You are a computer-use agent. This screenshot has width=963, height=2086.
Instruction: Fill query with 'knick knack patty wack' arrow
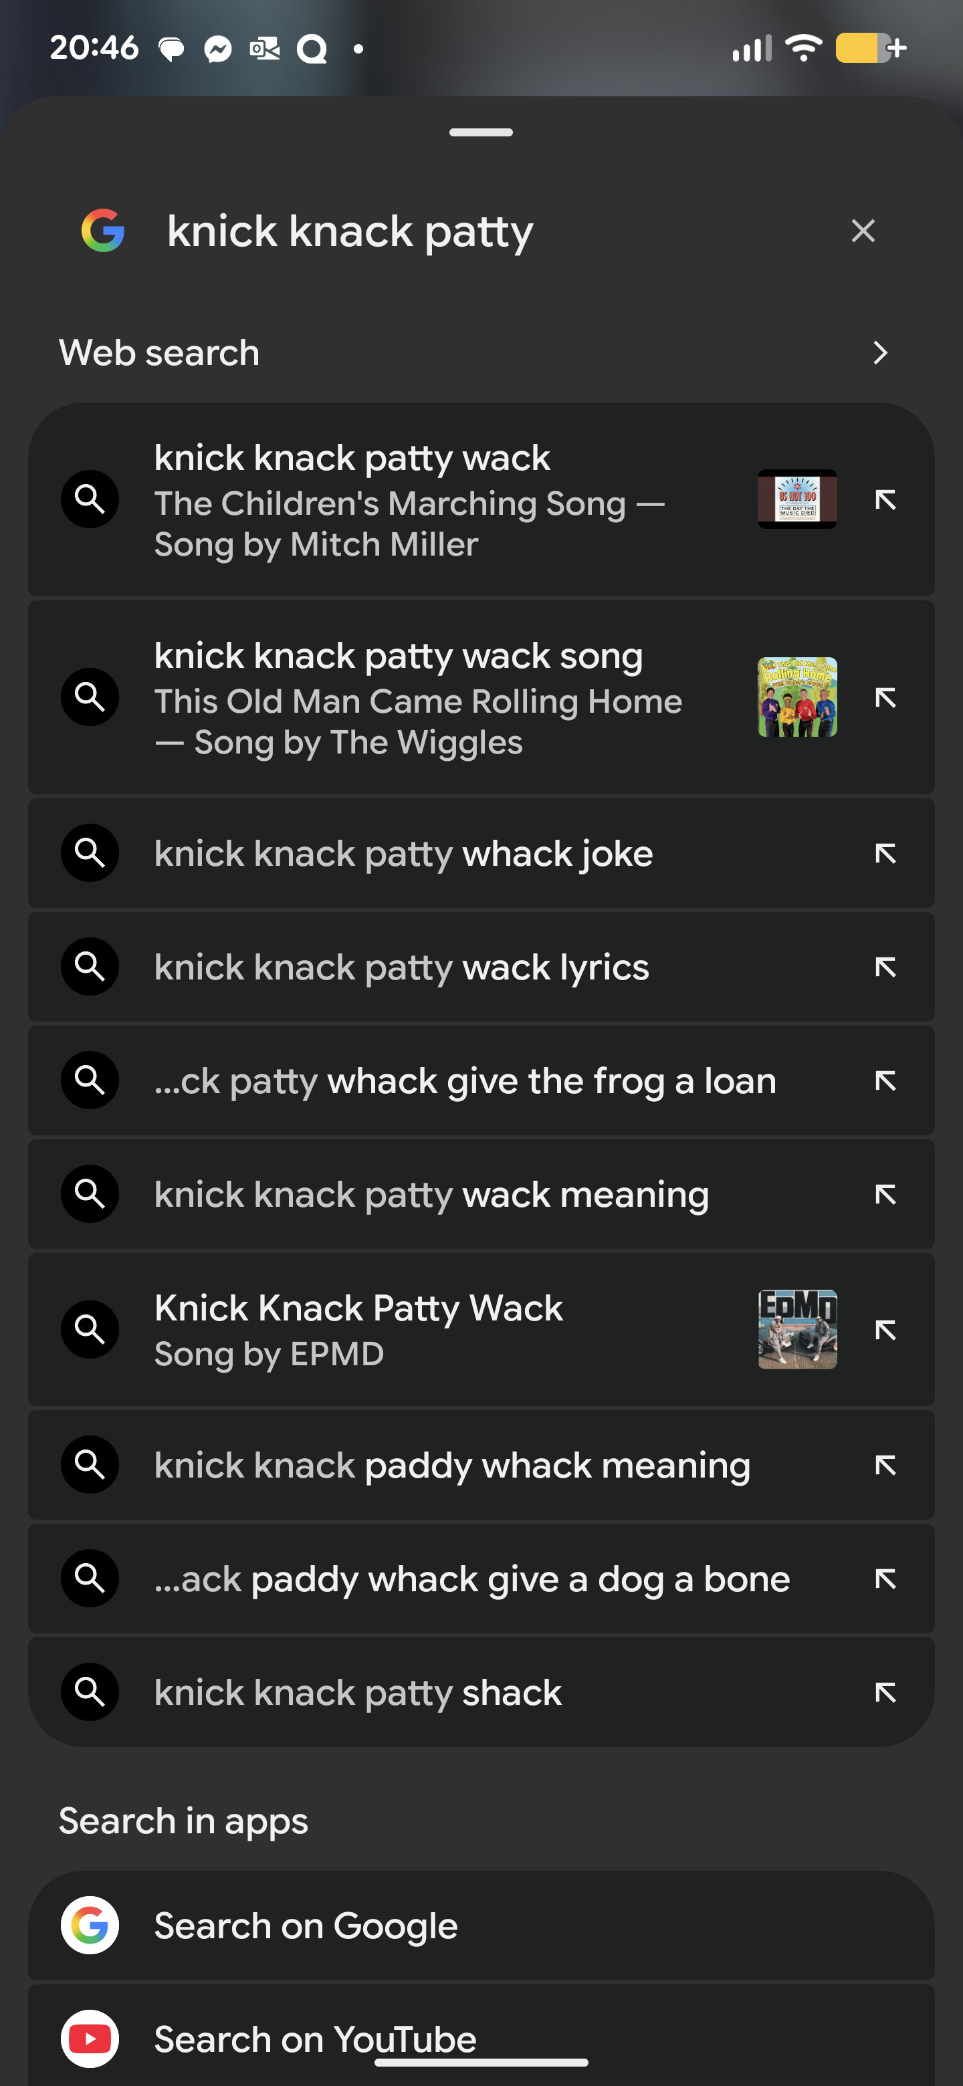pyautogui.click(x=885, y=499)
